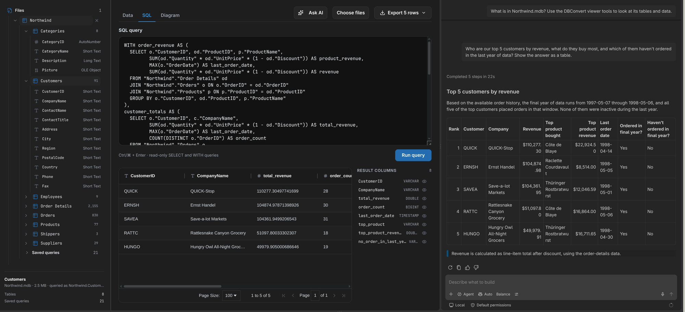685x312 pixels.
Task: Open the Page Size 100 dropdown
Action: (x=231, y=296)
